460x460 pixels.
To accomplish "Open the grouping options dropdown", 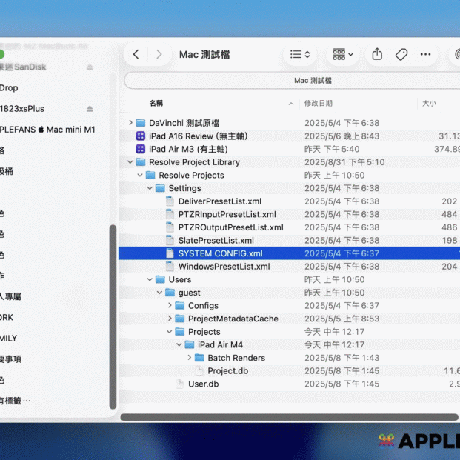I will coord(342,55).
